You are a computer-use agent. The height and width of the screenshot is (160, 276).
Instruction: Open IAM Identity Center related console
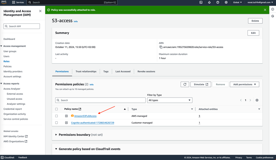tap(15, 137)
